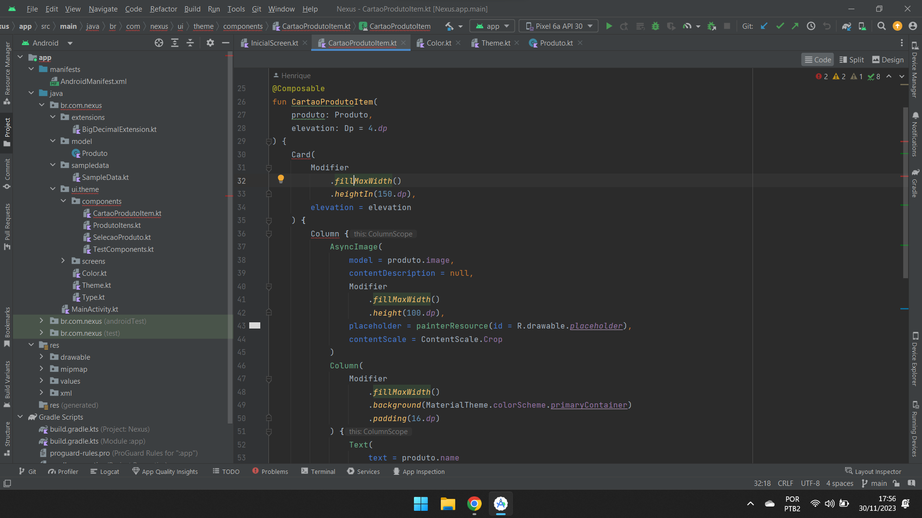Image resolution: width=922 pixels, height=518 pixels.
Task: Run the app with the green play icon
Action: click(609, 26)
